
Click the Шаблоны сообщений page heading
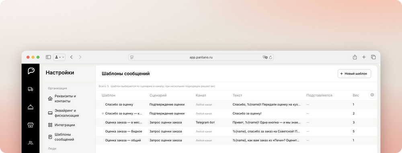click(125, 74)
